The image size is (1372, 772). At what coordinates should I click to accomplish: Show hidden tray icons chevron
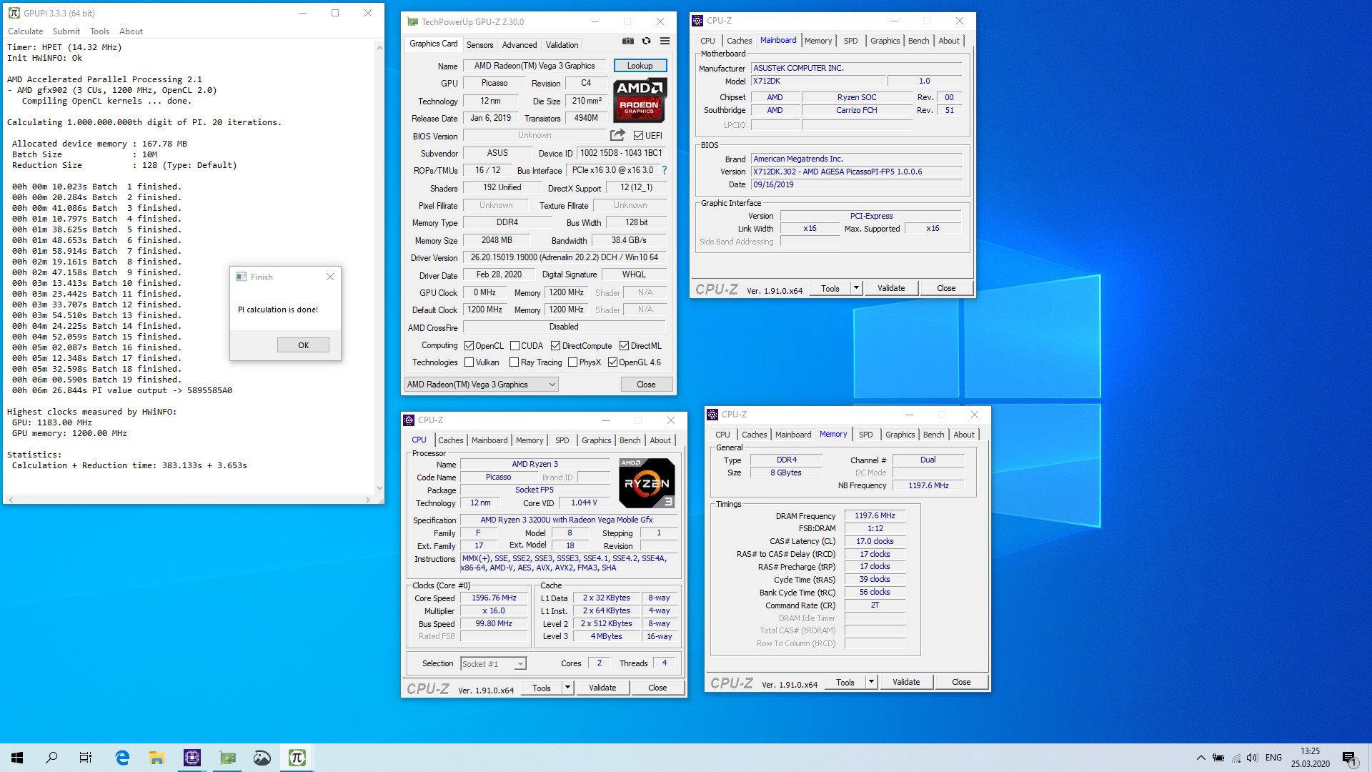1200,758
